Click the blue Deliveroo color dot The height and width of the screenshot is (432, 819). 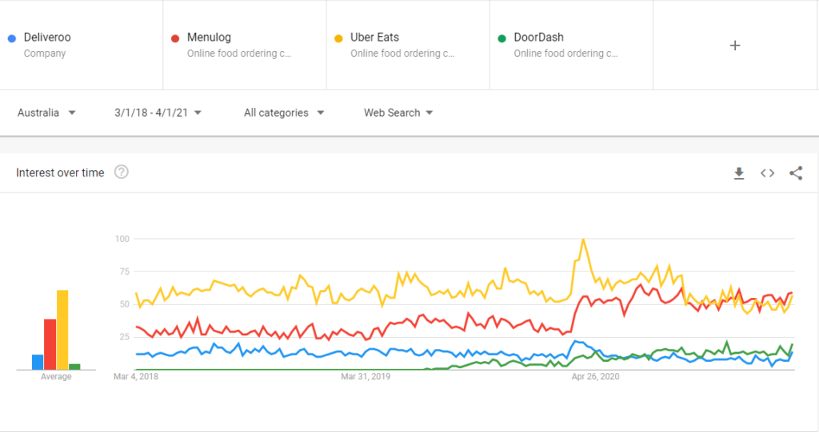tap(12, 38)
